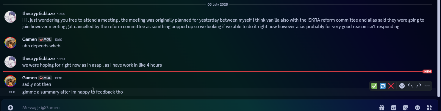441x111 pixels.
Task: Open the emoji picker in message bar
Action: pos(417,108)
